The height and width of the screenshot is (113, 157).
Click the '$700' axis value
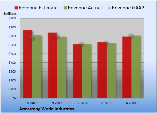pyautogui.click(x=12, y=36)
